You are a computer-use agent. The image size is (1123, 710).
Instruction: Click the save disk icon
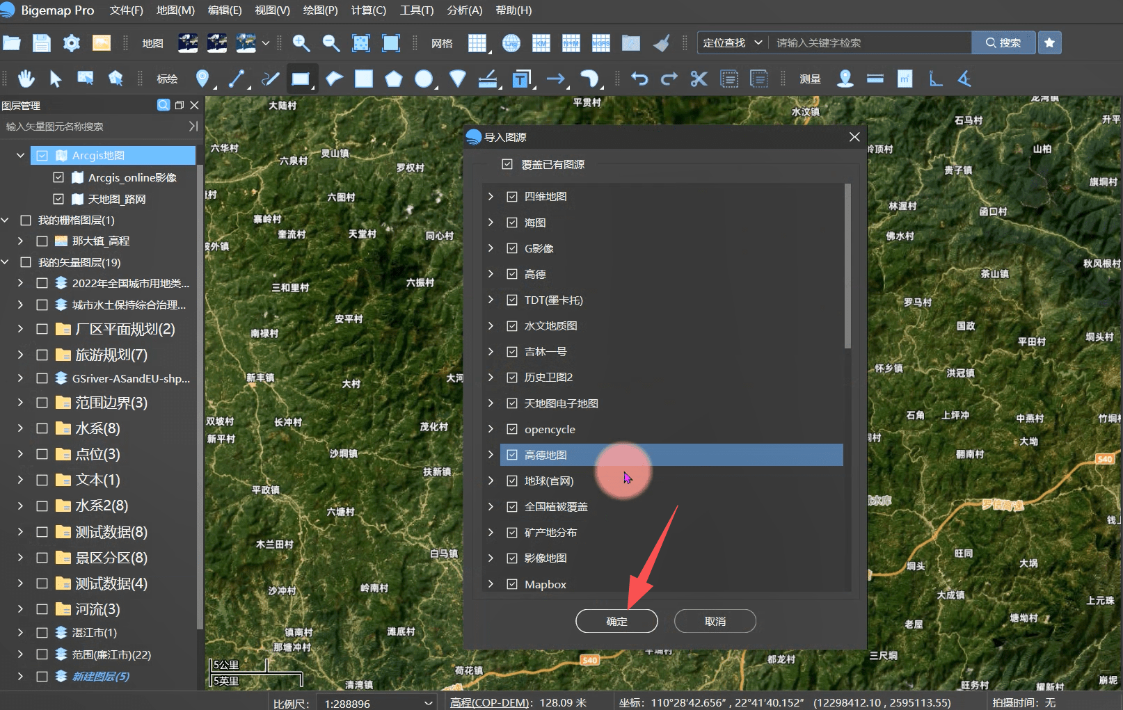pos(42,43)
